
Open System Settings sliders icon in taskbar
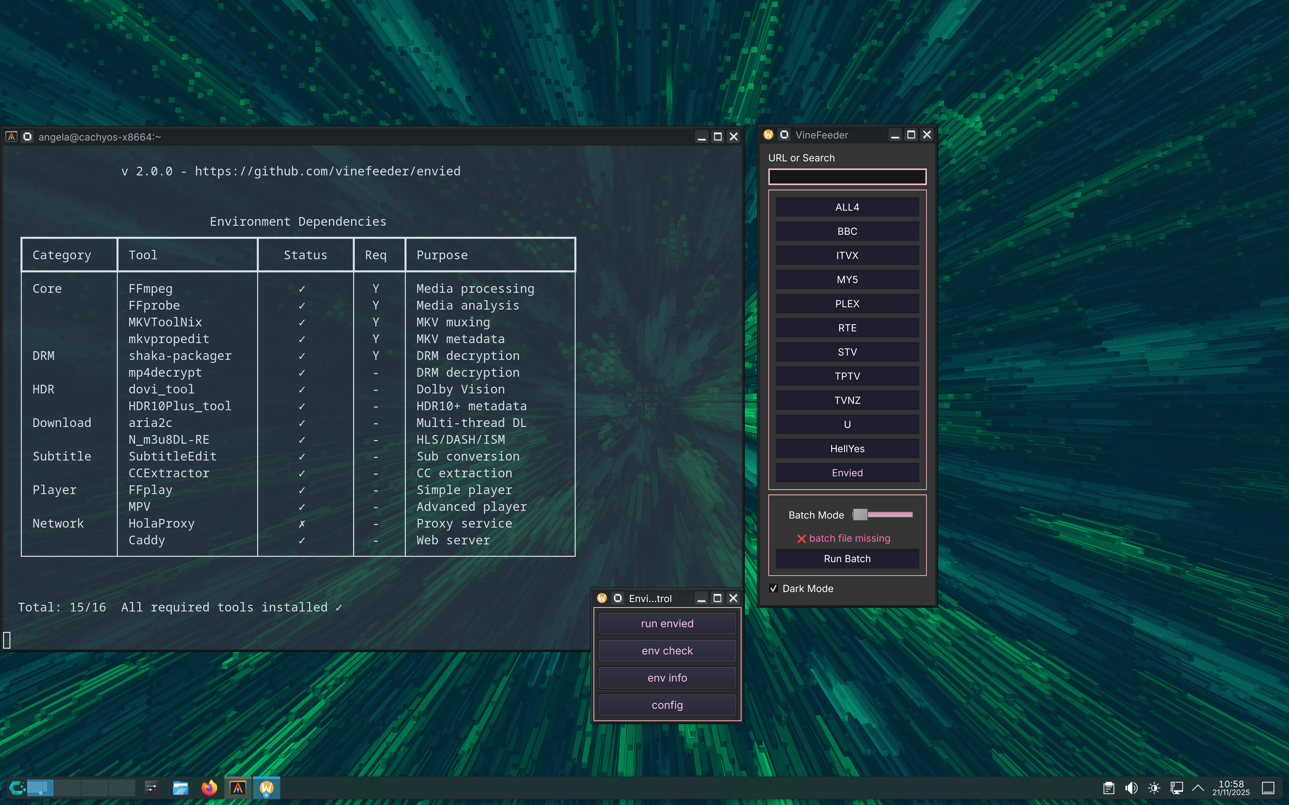(152, 788)
